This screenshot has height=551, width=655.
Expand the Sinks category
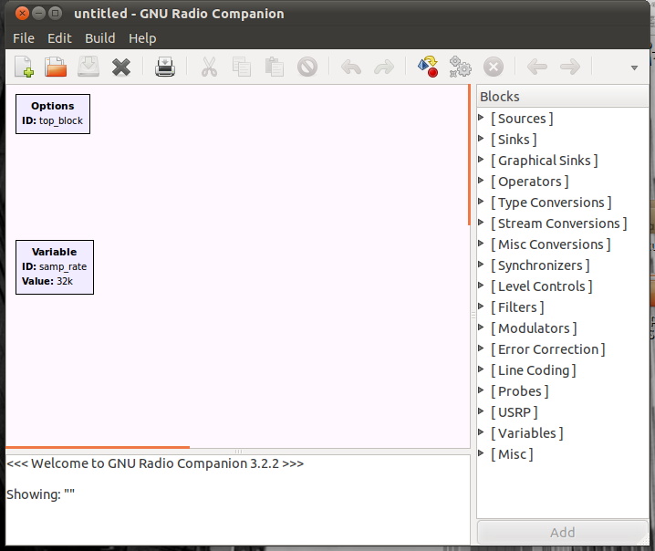[481, 139]
